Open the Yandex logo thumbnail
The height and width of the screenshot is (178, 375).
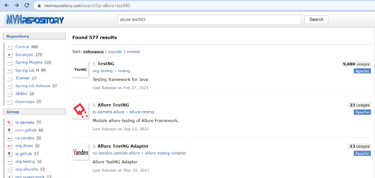coord(81,152)
